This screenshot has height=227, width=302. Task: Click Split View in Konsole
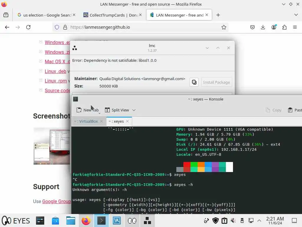(x=117, y=110)
